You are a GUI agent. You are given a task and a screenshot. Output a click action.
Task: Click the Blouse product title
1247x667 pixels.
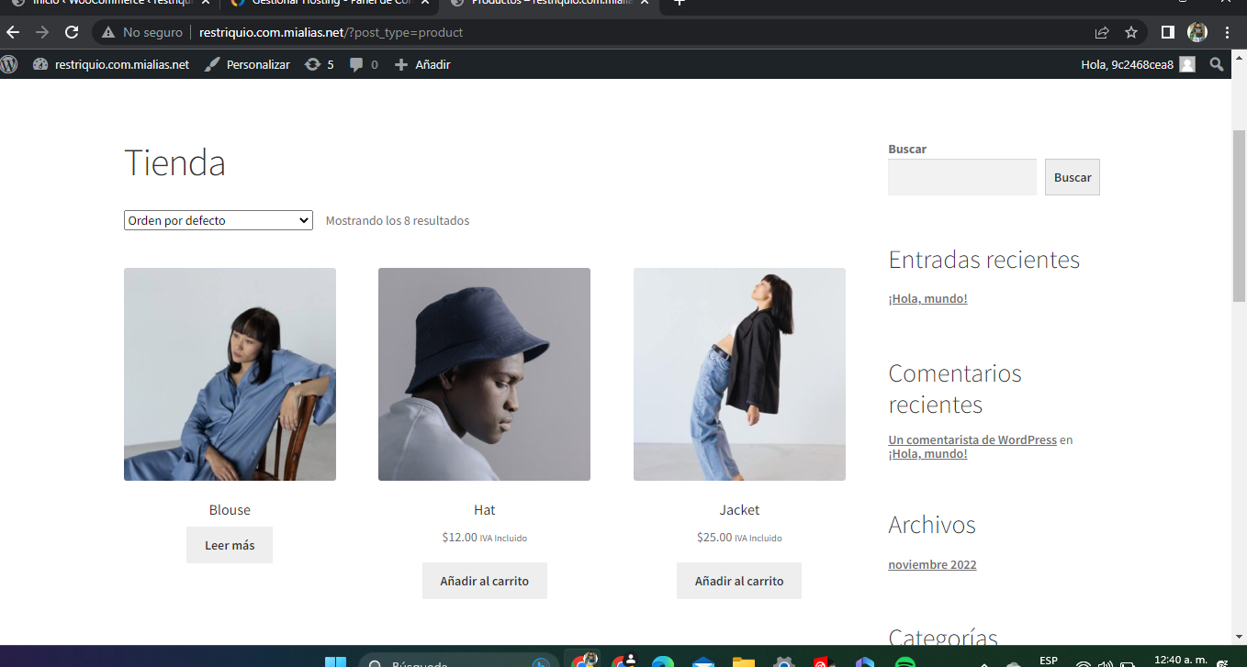230,510
